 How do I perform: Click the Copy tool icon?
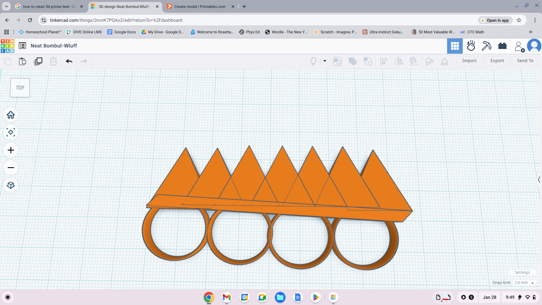point(8,61)
